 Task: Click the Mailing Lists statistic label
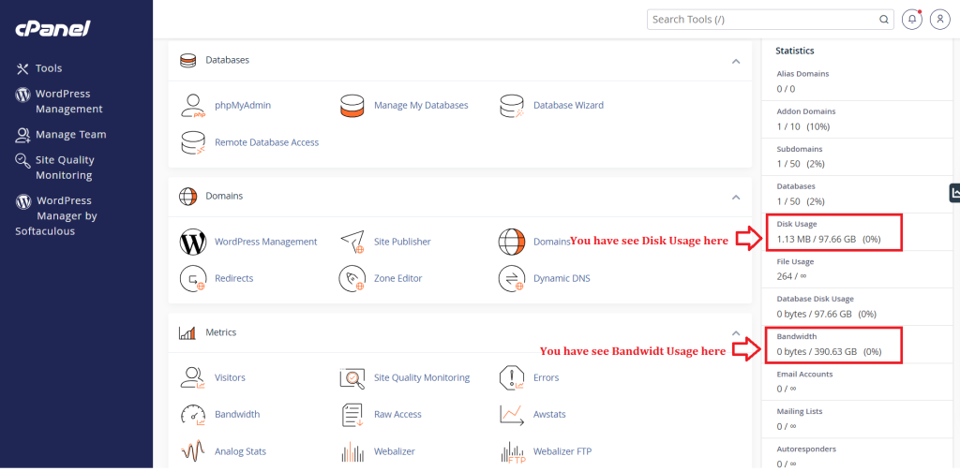[x=800, y=411]
